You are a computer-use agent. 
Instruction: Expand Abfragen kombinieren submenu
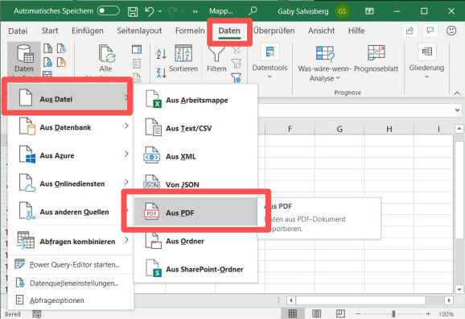[x=71, y=241]
